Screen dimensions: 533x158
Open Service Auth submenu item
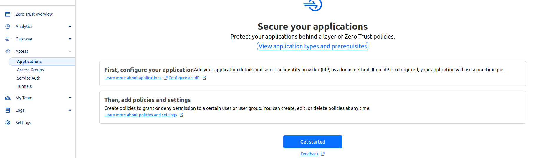29,78
